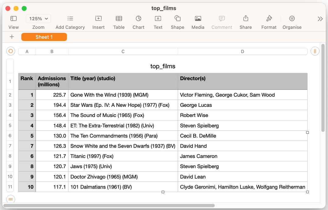The image size is (328, 210).
Task: Select the George Lucas cell
Action: tap(243, 105)
